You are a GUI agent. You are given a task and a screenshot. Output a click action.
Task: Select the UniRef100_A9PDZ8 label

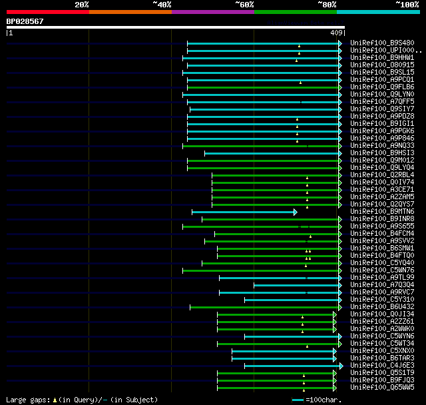click(382, 117)
